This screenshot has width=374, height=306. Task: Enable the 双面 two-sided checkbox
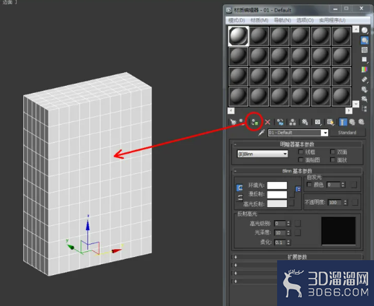[x=333, y=152]
